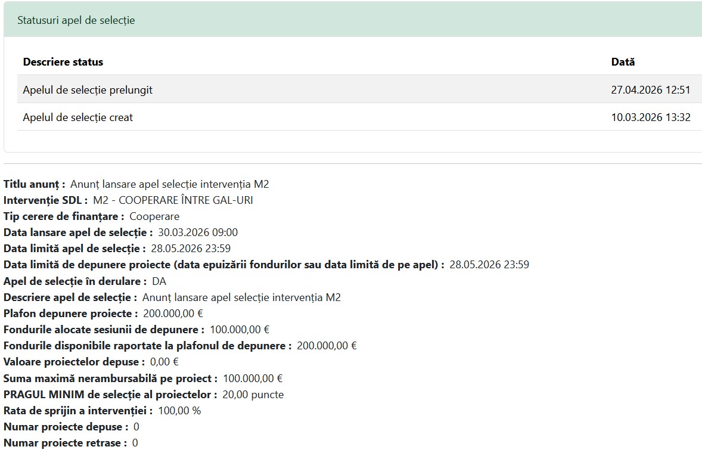Select the 'Apelul de selecție prelungit' row
Screen dimensions: 702x459
click(x=88, y=90)
